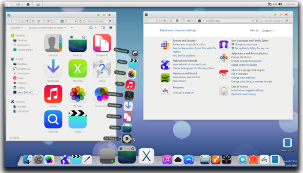Select Local Disk (C:) in dock stack

click(x=129, y=95)
